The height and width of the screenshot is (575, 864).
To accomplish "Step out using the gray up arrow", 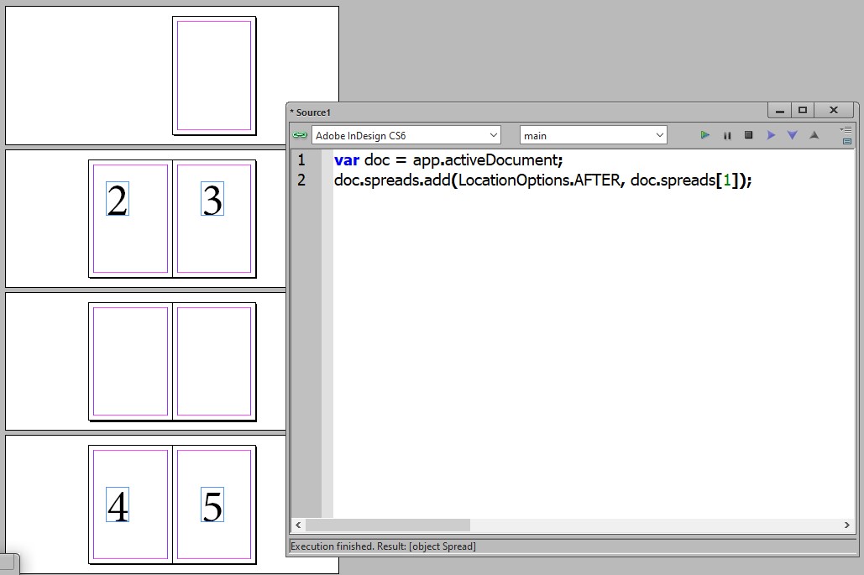I will point(814,134).
